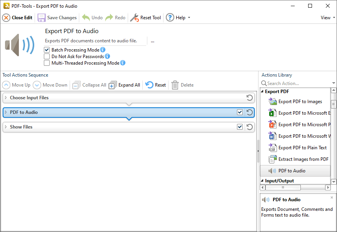This screenshot has height=232, width=337.
Task: Click the Redo arrow icon
Action: tap(109, 18)
